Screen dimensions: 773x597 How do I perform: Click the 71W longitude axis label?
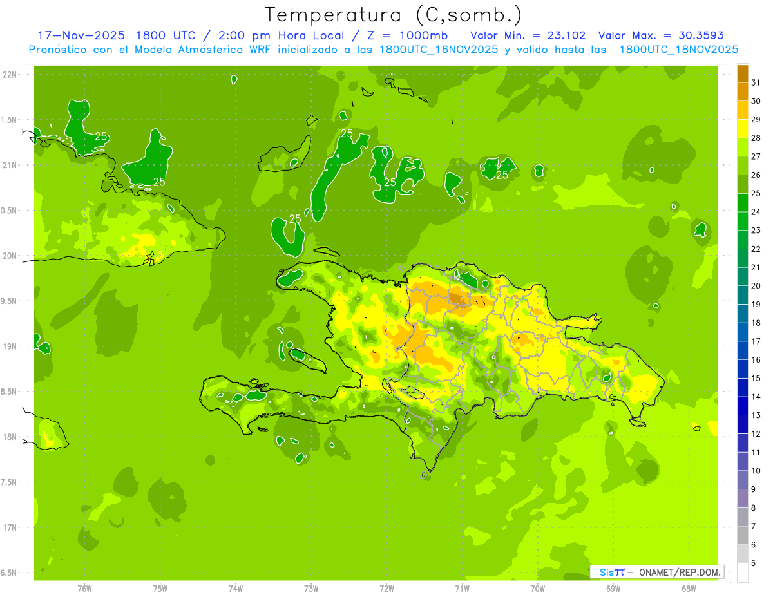pos(462,589)
